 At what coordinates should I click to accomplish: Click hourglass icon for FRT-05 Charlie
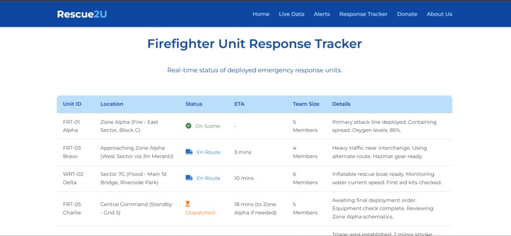coord(188,204)
